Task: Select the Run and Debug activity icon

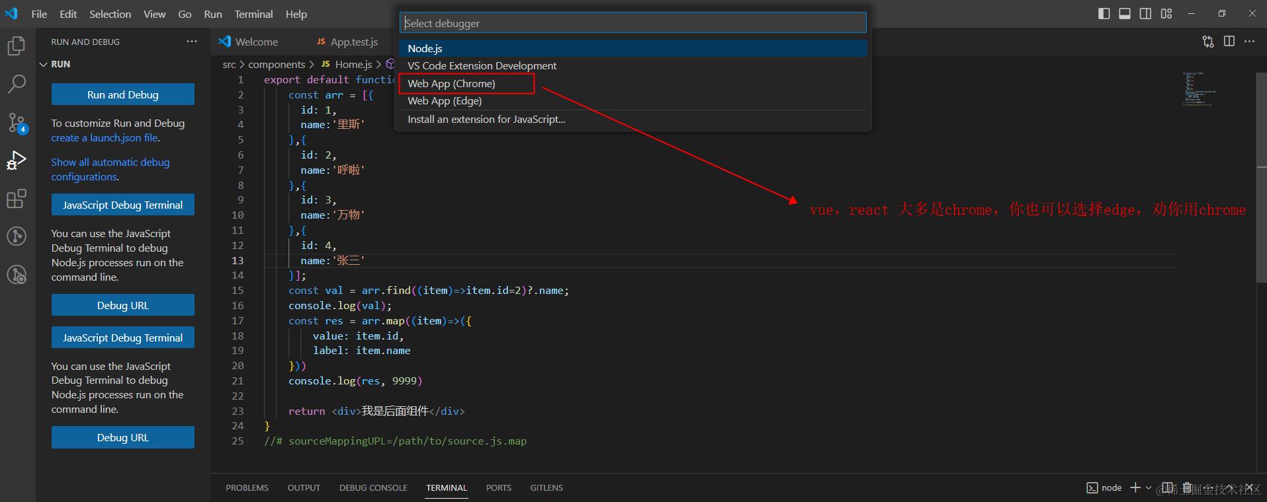Action: coord(17,160)
